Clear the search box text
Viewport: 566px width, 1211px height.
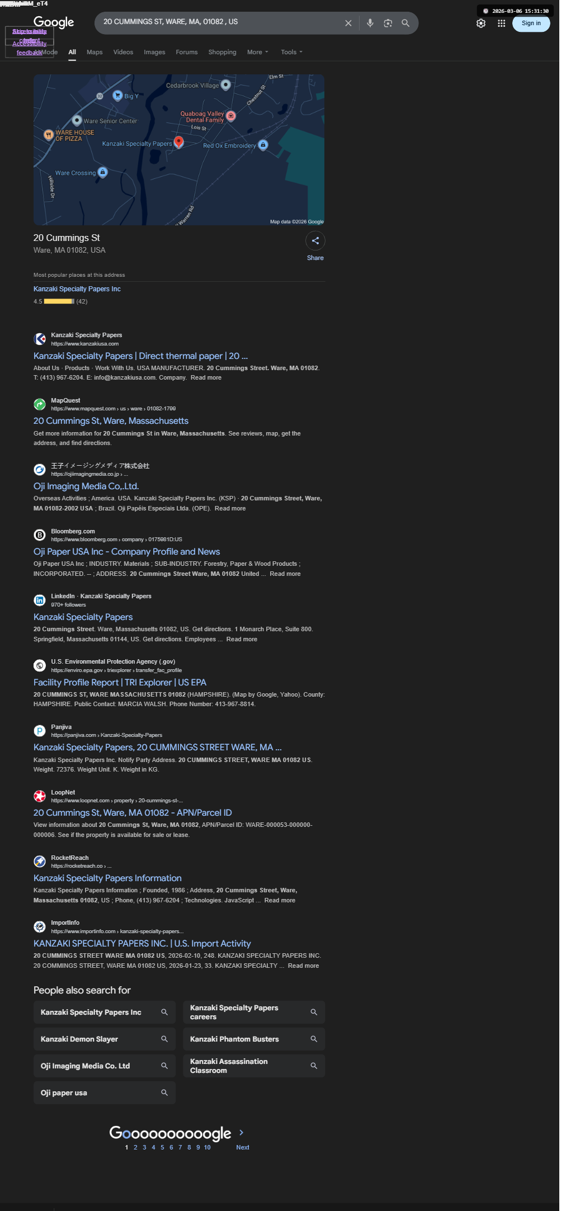coord(348,23)
